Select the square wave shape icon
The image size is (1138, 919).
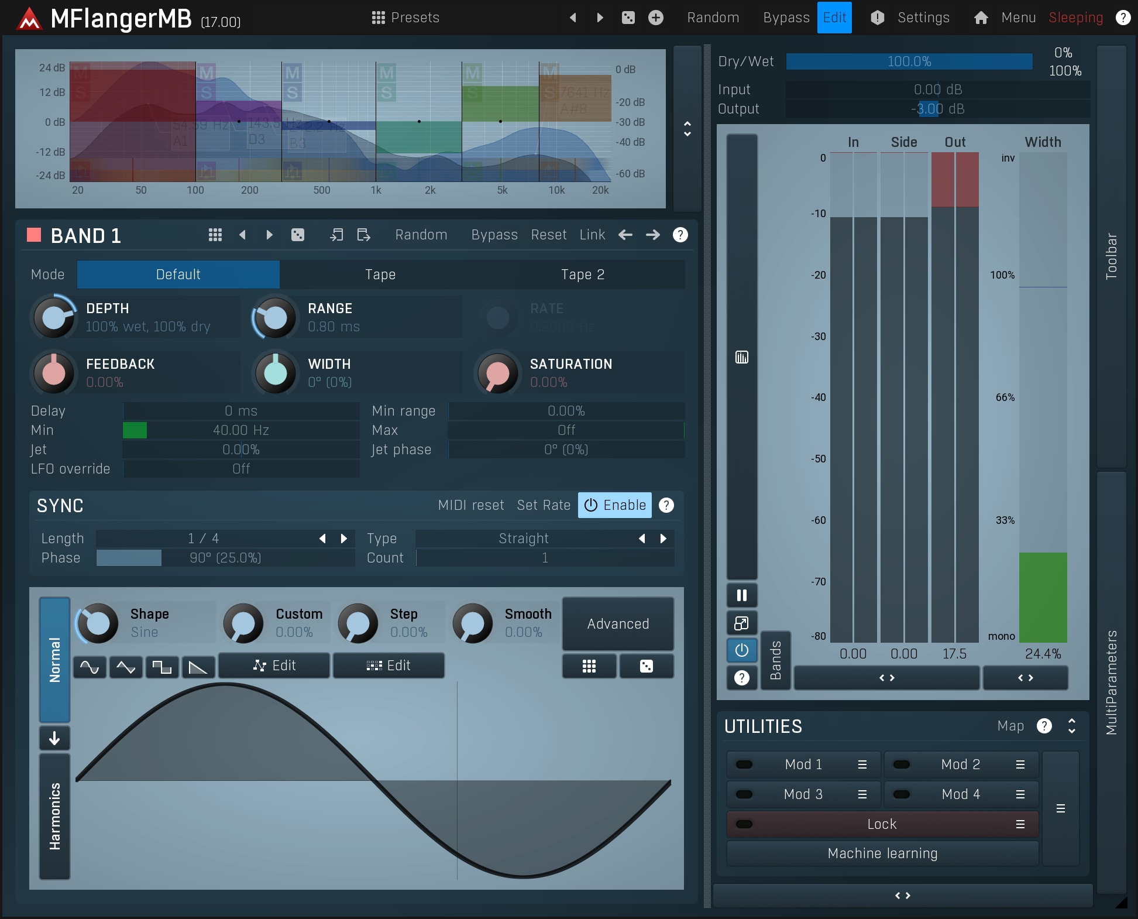(x=162, y=666)
